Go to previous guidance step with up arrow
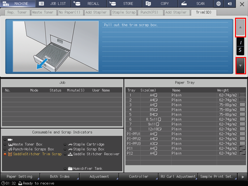Viewport: 248px width, 186px height. 240,27
